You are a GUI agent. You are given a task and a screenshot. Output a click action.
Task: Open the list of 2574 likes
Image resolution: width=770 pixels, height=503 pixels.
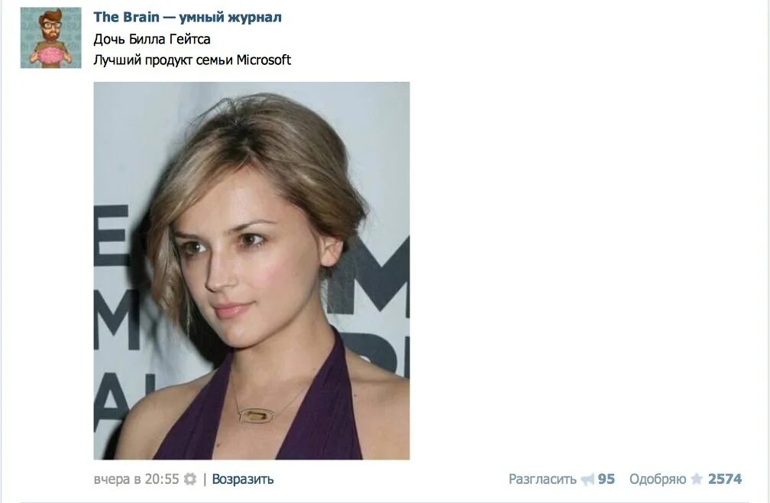point(725,479)
